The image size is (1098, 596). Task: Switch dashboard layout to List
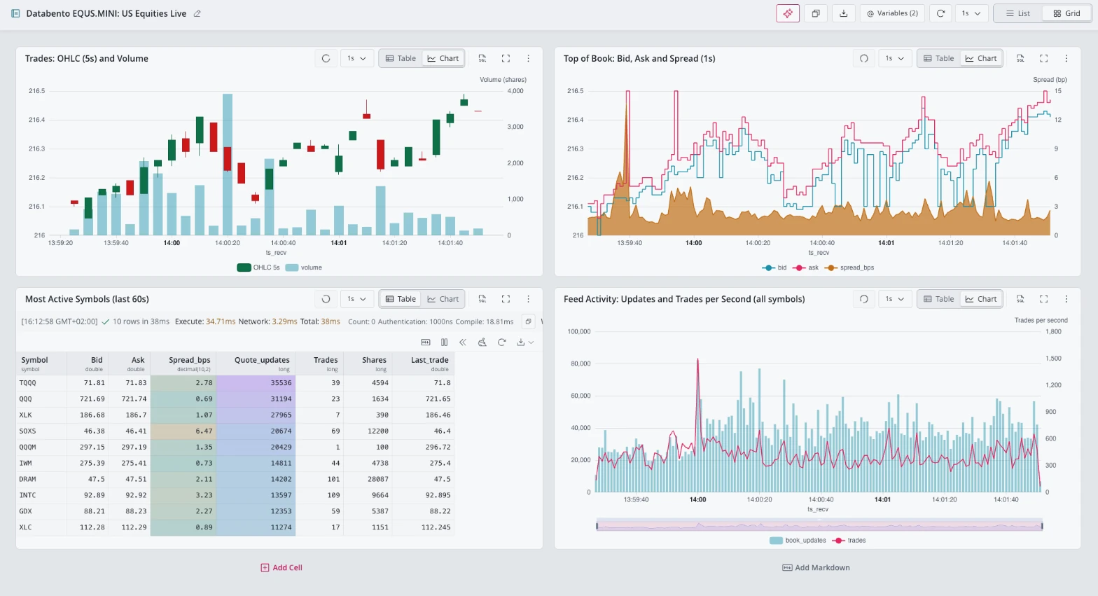(x=1018, y=13)
